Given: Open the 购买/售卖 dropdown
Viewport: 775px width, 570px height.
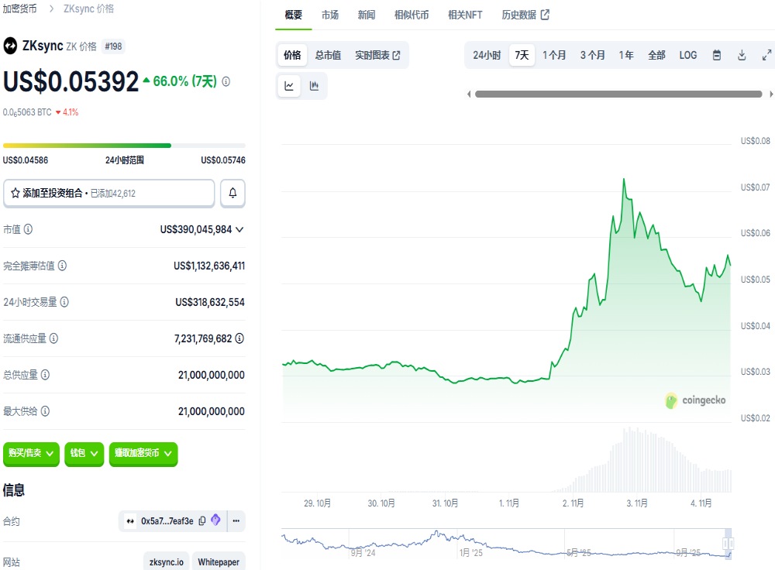Looking at the screenshot, I should pos(31,455).
